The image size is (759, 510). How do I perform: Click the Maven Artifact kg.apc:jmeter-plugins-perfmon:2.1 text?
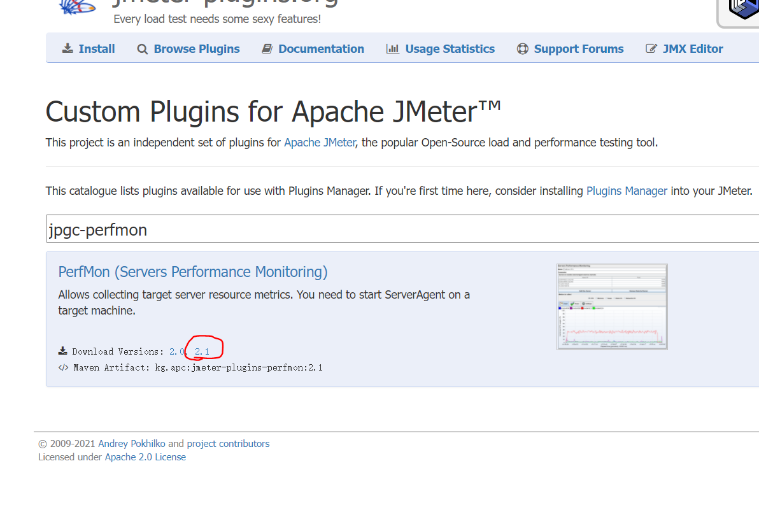coord(239,368)
